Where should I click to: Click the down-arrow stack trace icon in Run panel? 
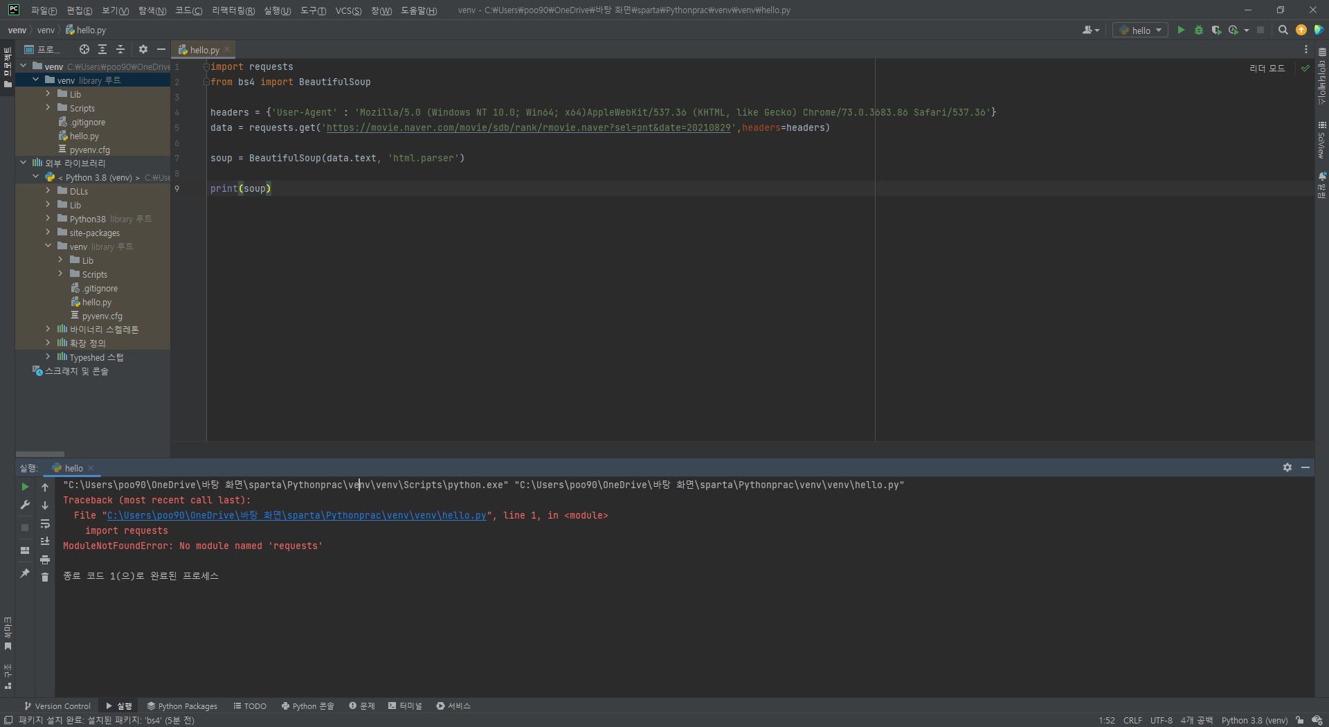tap(45, 505)
